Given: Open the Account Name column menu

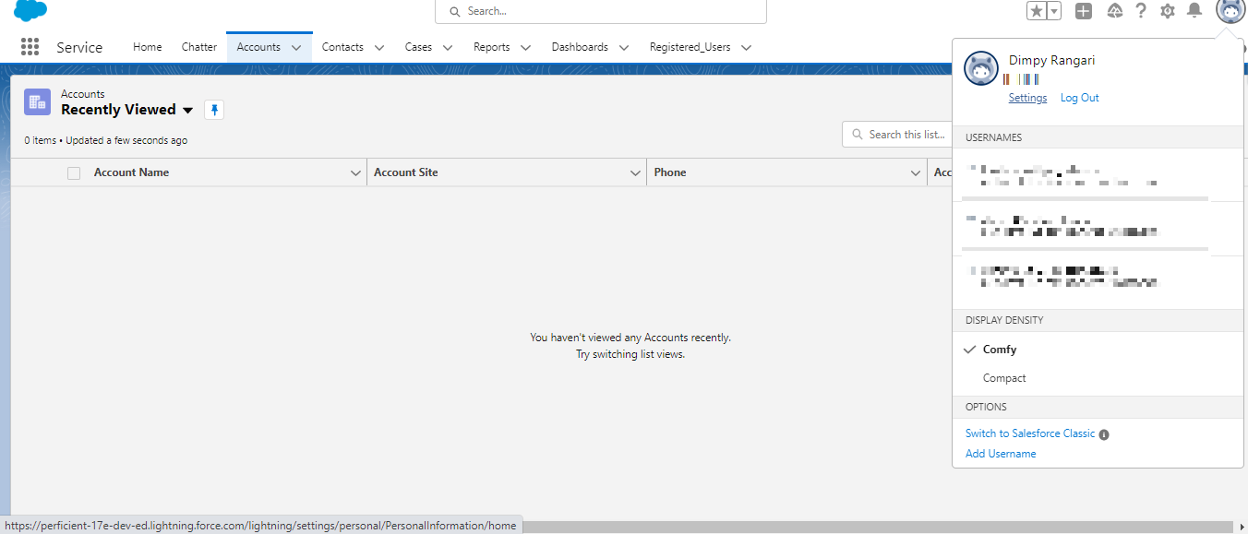Looking at the screenshot, I should [x=355, y=172].
